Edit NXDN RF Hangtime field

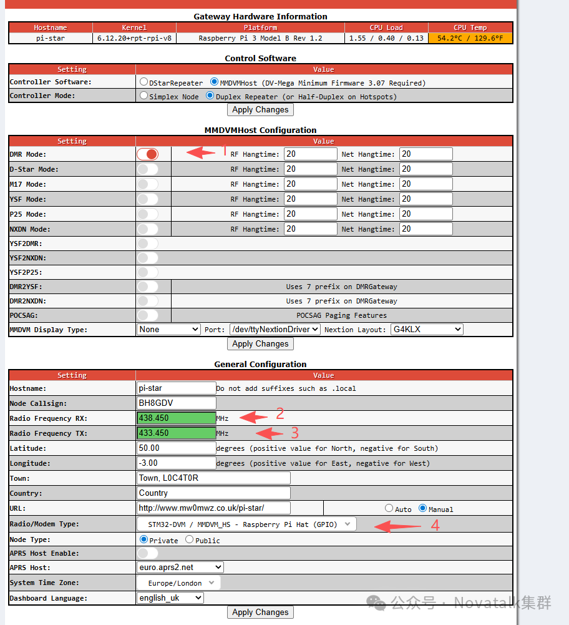[x=311, y=229]
